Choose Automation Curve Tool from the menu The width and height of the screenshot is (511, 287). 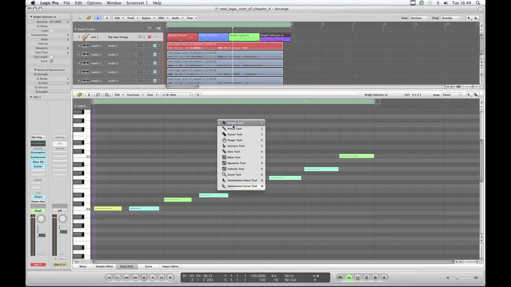pos(241,186)
